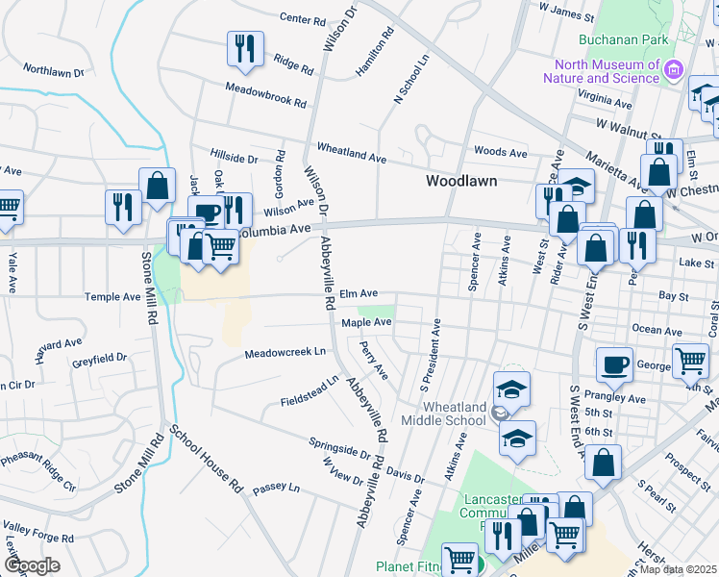
Task: Select the Buchanan Park label
Action: [x=624, y=39]
